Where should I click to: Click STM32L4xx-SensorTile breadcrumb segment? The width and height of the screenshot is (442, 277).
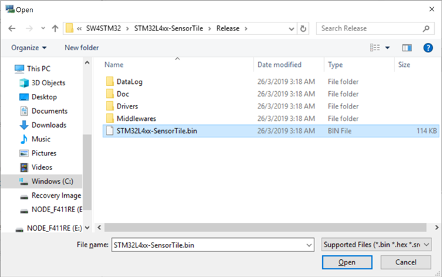169,28
